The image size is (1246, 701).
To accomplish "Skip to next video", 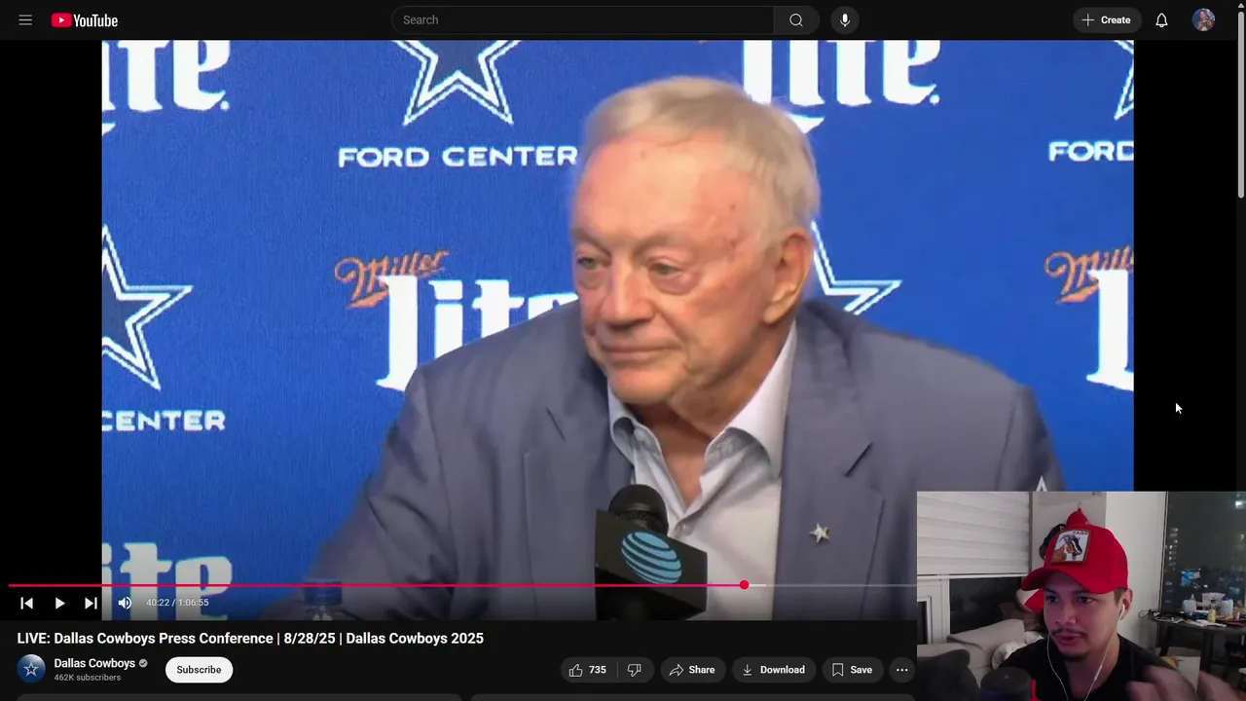I will pyautogui.click(x=91, y=603).
